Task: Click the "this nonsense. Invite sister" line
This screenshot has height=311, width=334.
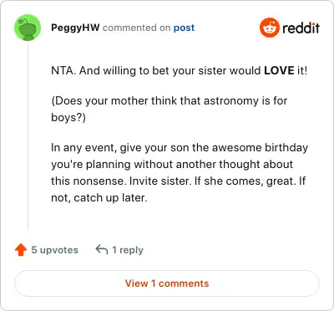Action: point(178,181)
